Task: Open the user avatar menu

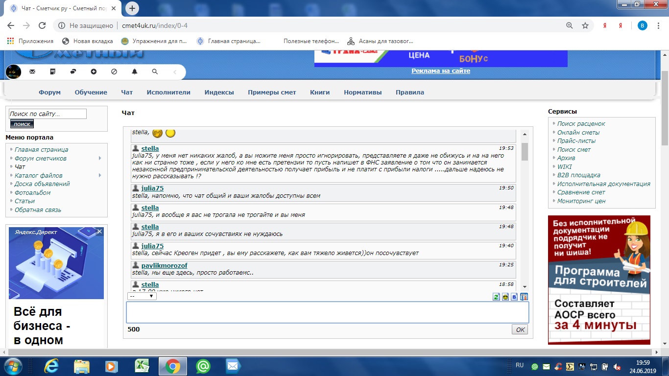Action: 13,72
